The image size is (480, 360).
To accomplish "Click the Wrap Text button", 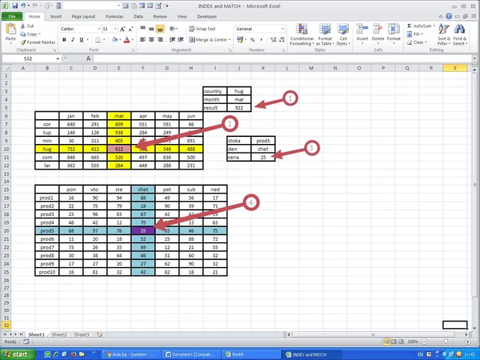I will tap(202, 29).
